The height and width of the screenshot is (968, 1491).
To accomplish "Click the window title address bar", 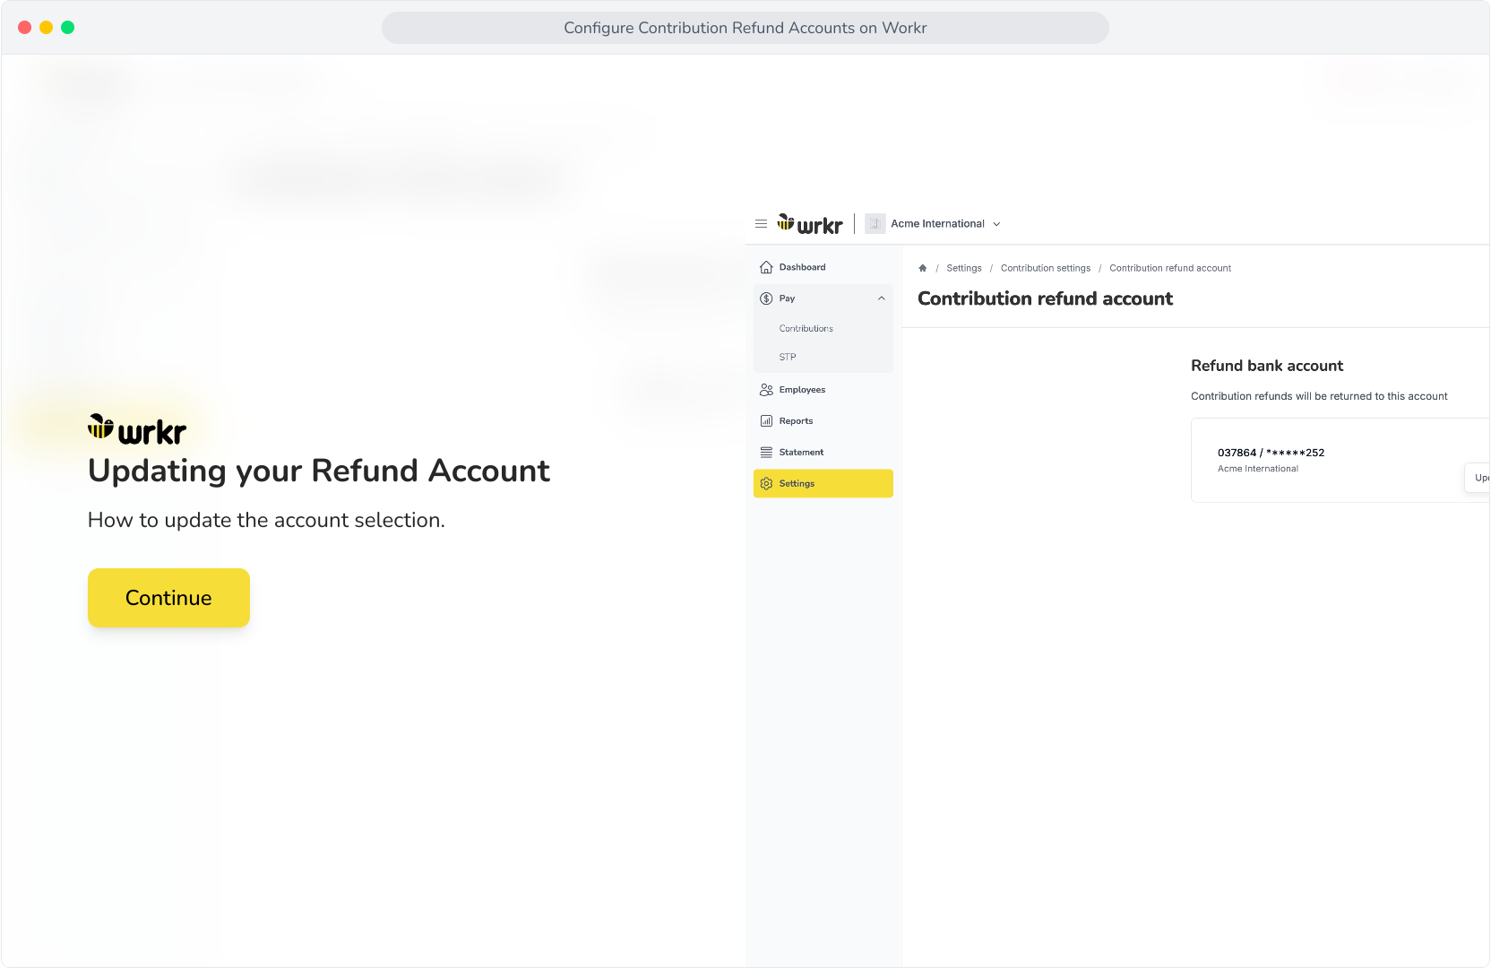I will 745,28.
